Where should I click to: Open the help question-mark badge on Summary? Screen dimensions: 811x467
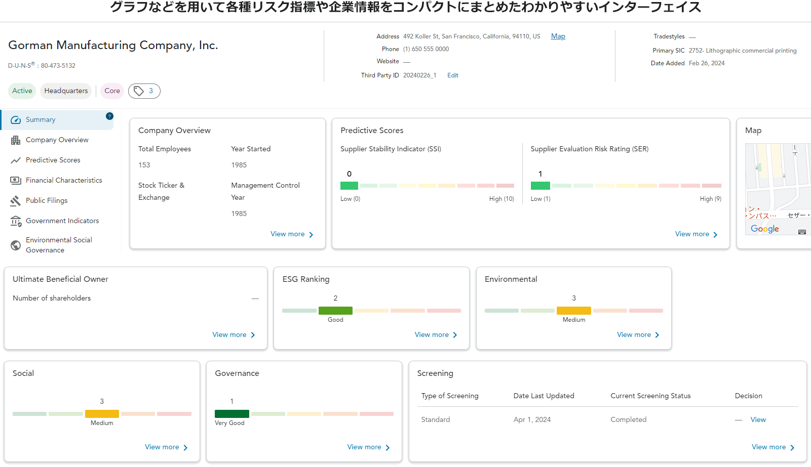click(109, 116)
